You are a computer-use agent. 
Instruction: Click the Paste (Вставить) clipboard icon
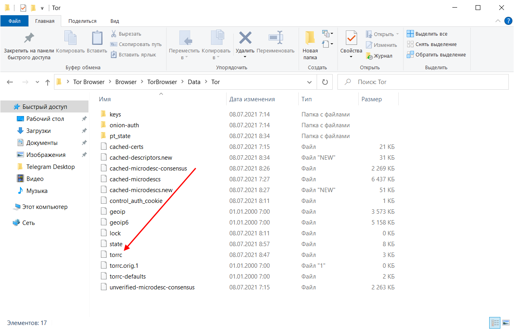(x=97, y=38)
